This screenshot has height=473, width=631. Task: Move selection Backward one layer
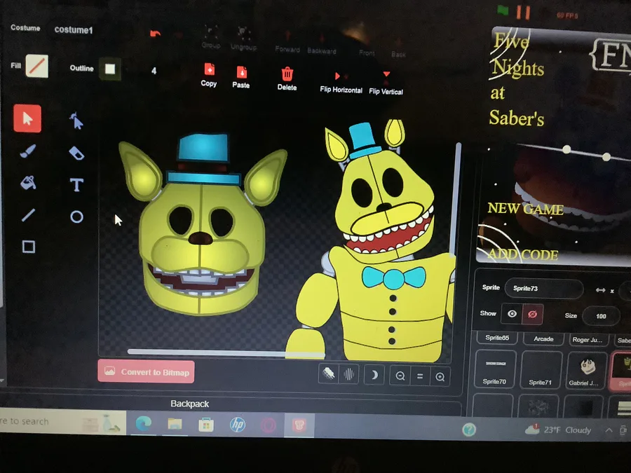tap(322, 44)
